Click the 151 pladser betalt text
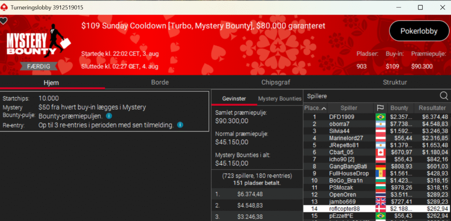This screenshot has width=451, height=221. click(257, 183)
